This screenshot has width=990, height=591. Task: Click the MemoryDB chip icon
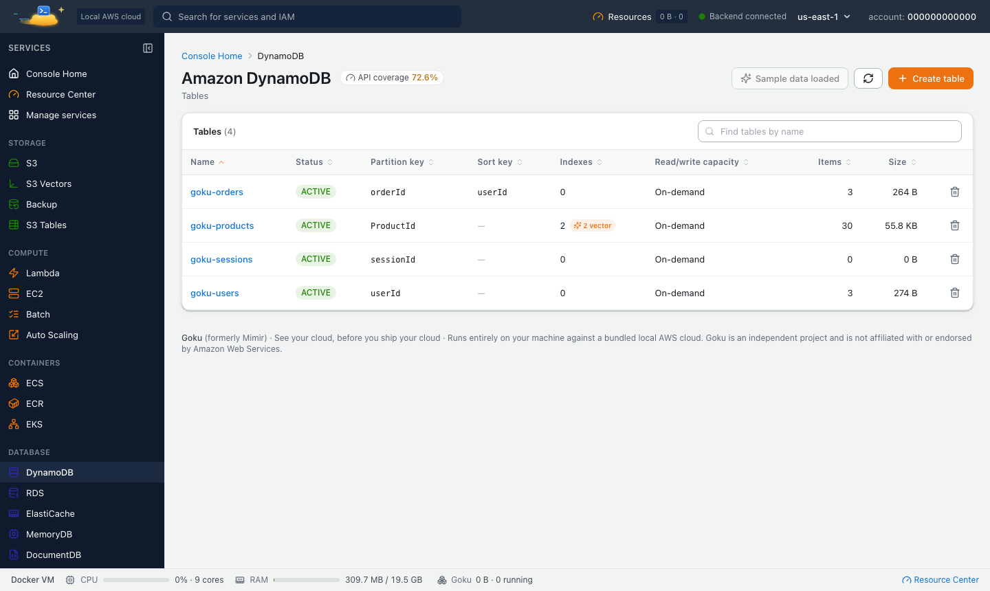tap(14, 534)
